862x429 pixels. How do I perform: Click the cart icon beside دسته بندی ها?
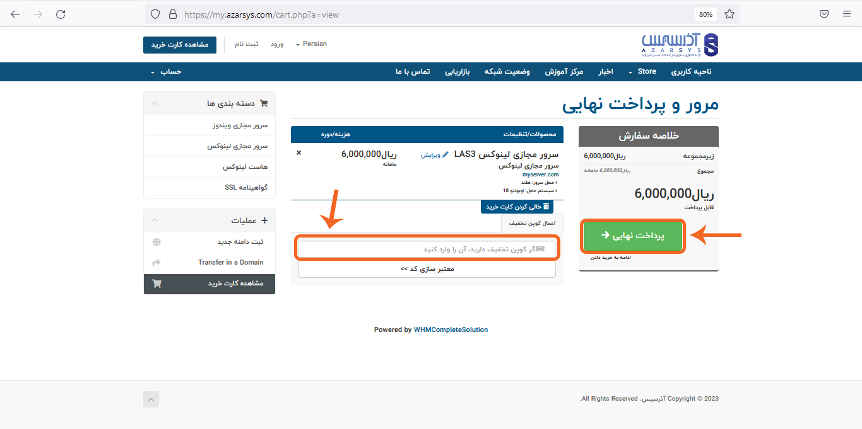(x=264, y=103)
